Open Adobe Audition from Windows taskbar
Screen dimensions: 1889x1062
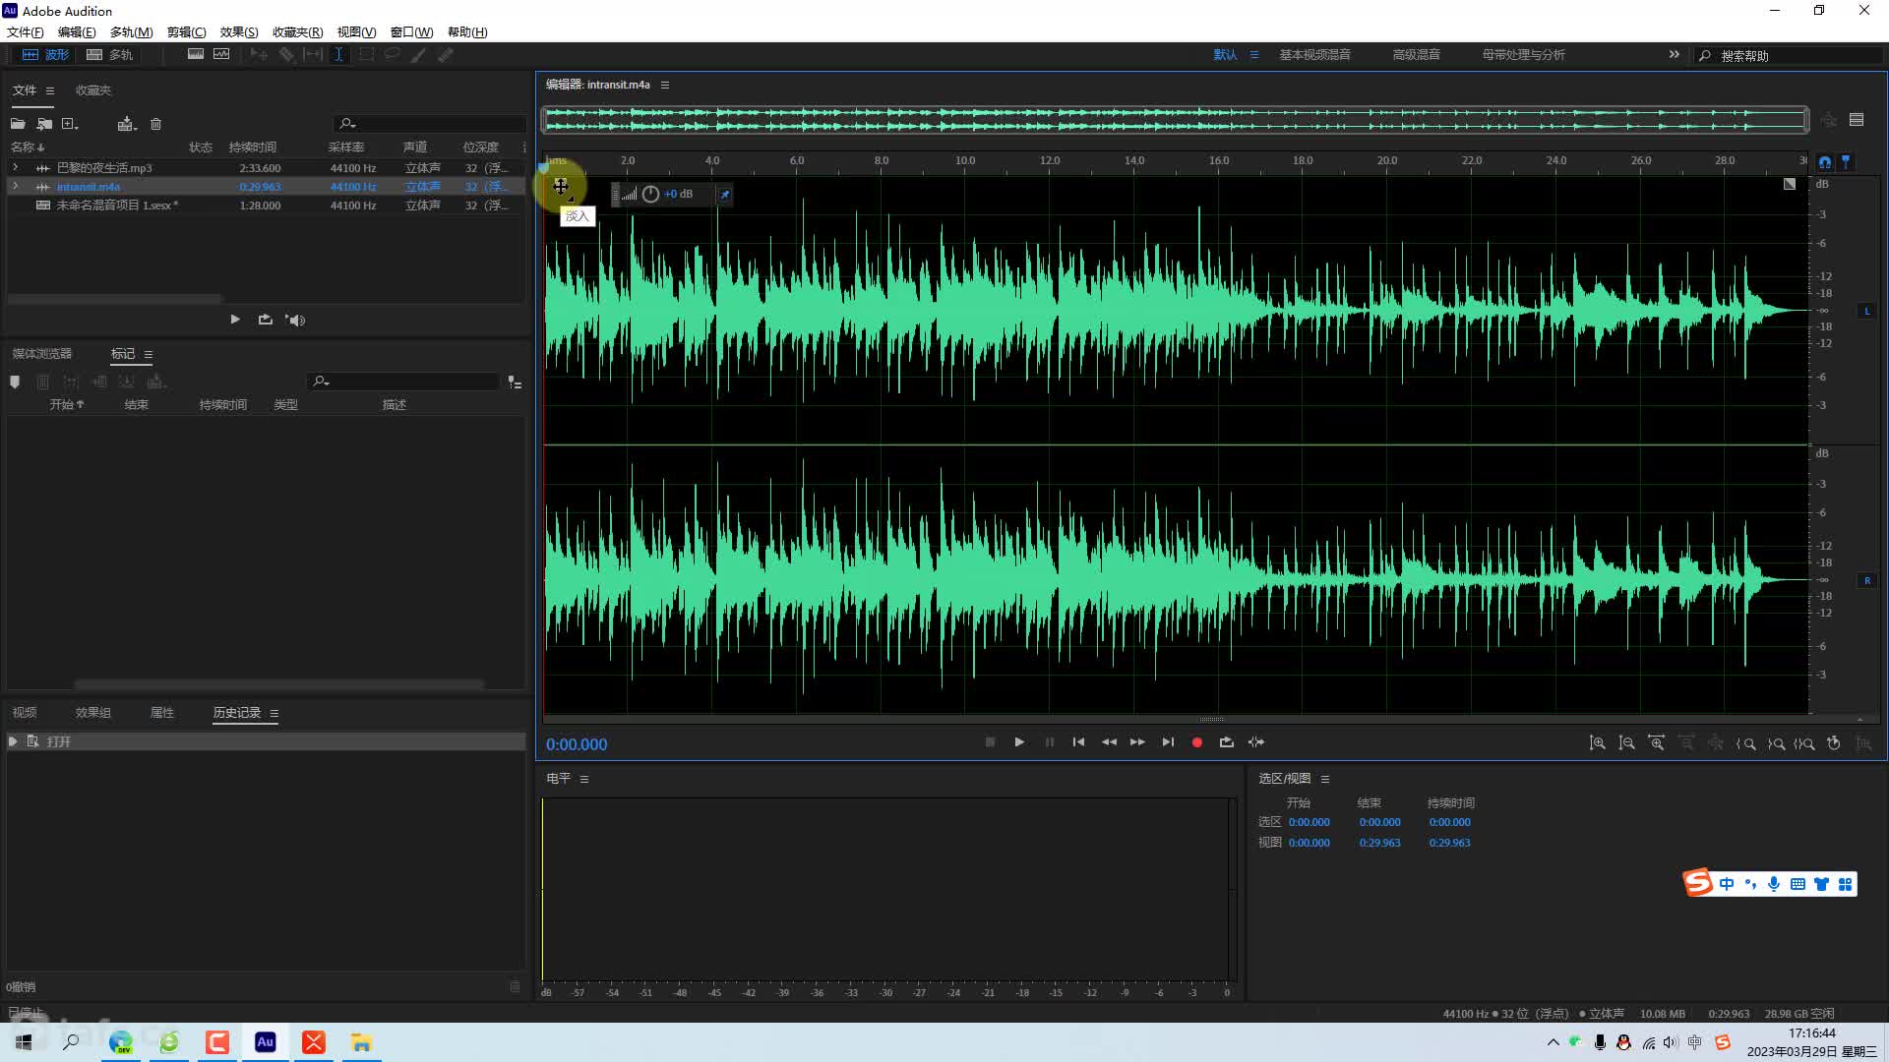[265, 1042]
